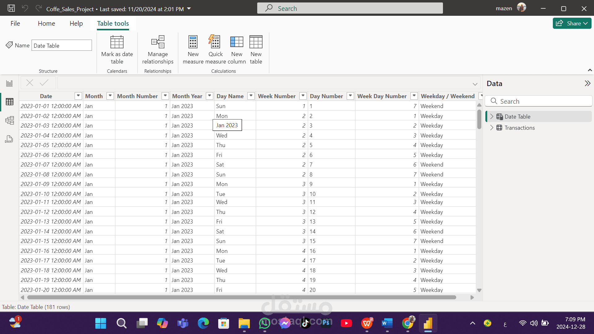Click the Undo arrow icon

25,8
